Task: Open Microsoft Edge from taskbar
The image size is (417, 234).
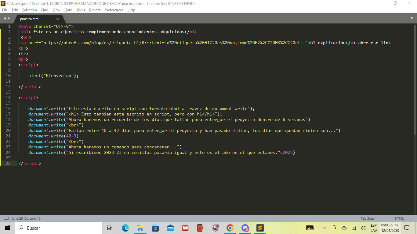Action: click(x=125, y=228)
